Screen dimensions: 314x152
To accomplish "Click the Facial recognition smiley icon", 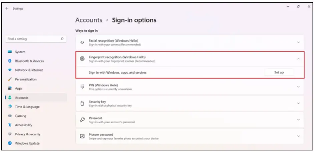I will pos(82,42).
